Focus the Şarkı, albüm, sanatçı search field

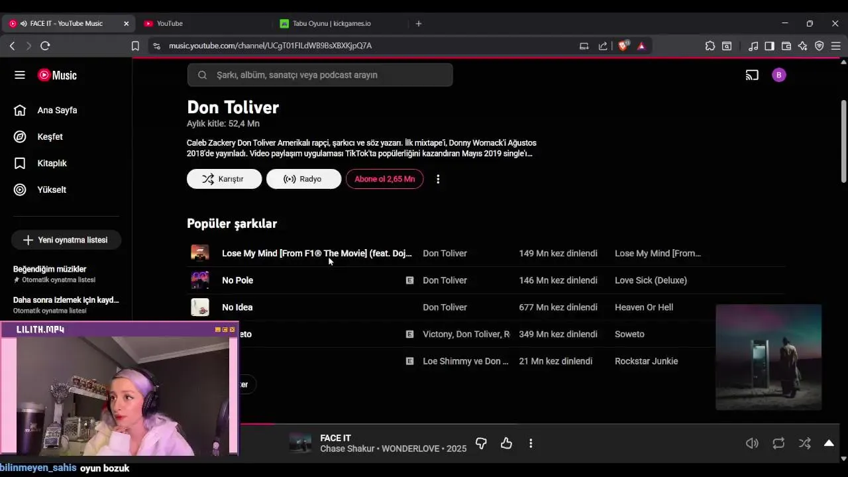click(320, 75)
